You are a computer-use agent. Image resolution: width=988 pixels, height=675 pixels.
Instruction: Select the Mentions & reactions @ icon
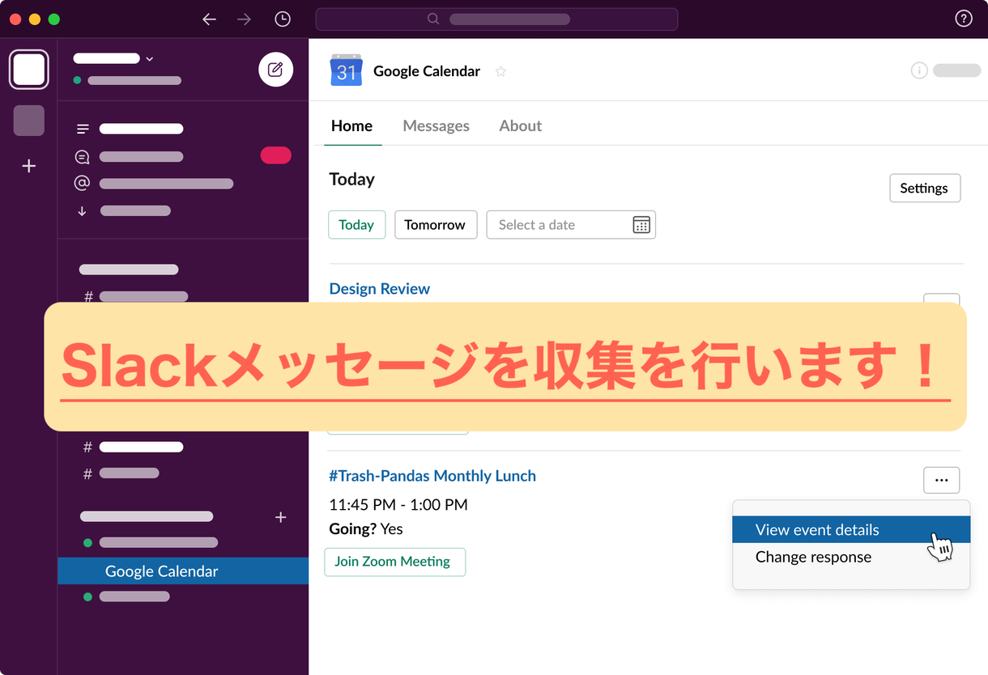(82, 183)
